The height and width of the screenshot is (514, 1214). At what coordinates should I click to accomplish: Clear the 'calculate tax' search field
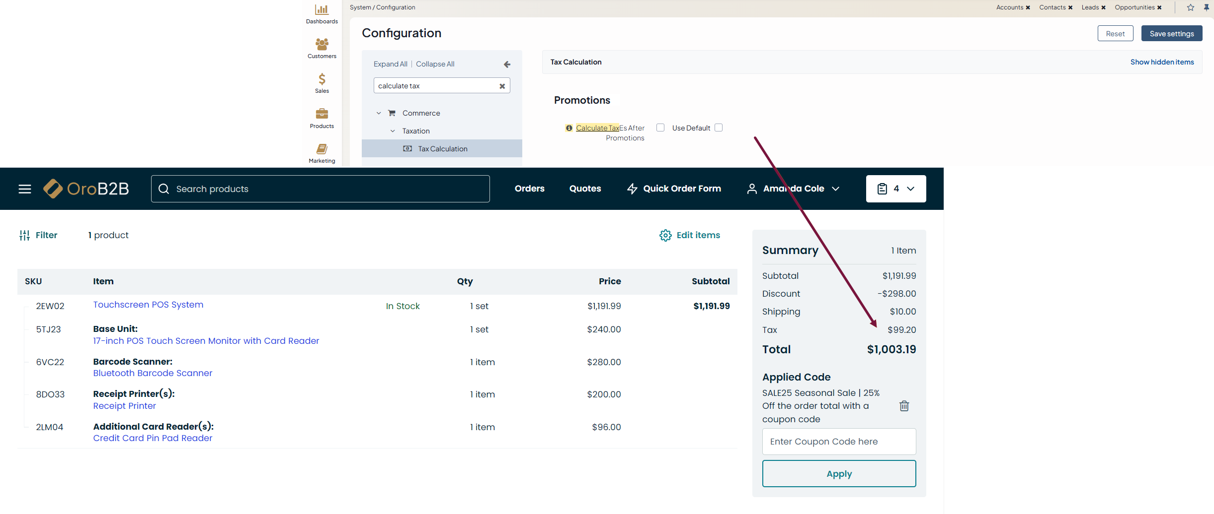tap(502, 86)
